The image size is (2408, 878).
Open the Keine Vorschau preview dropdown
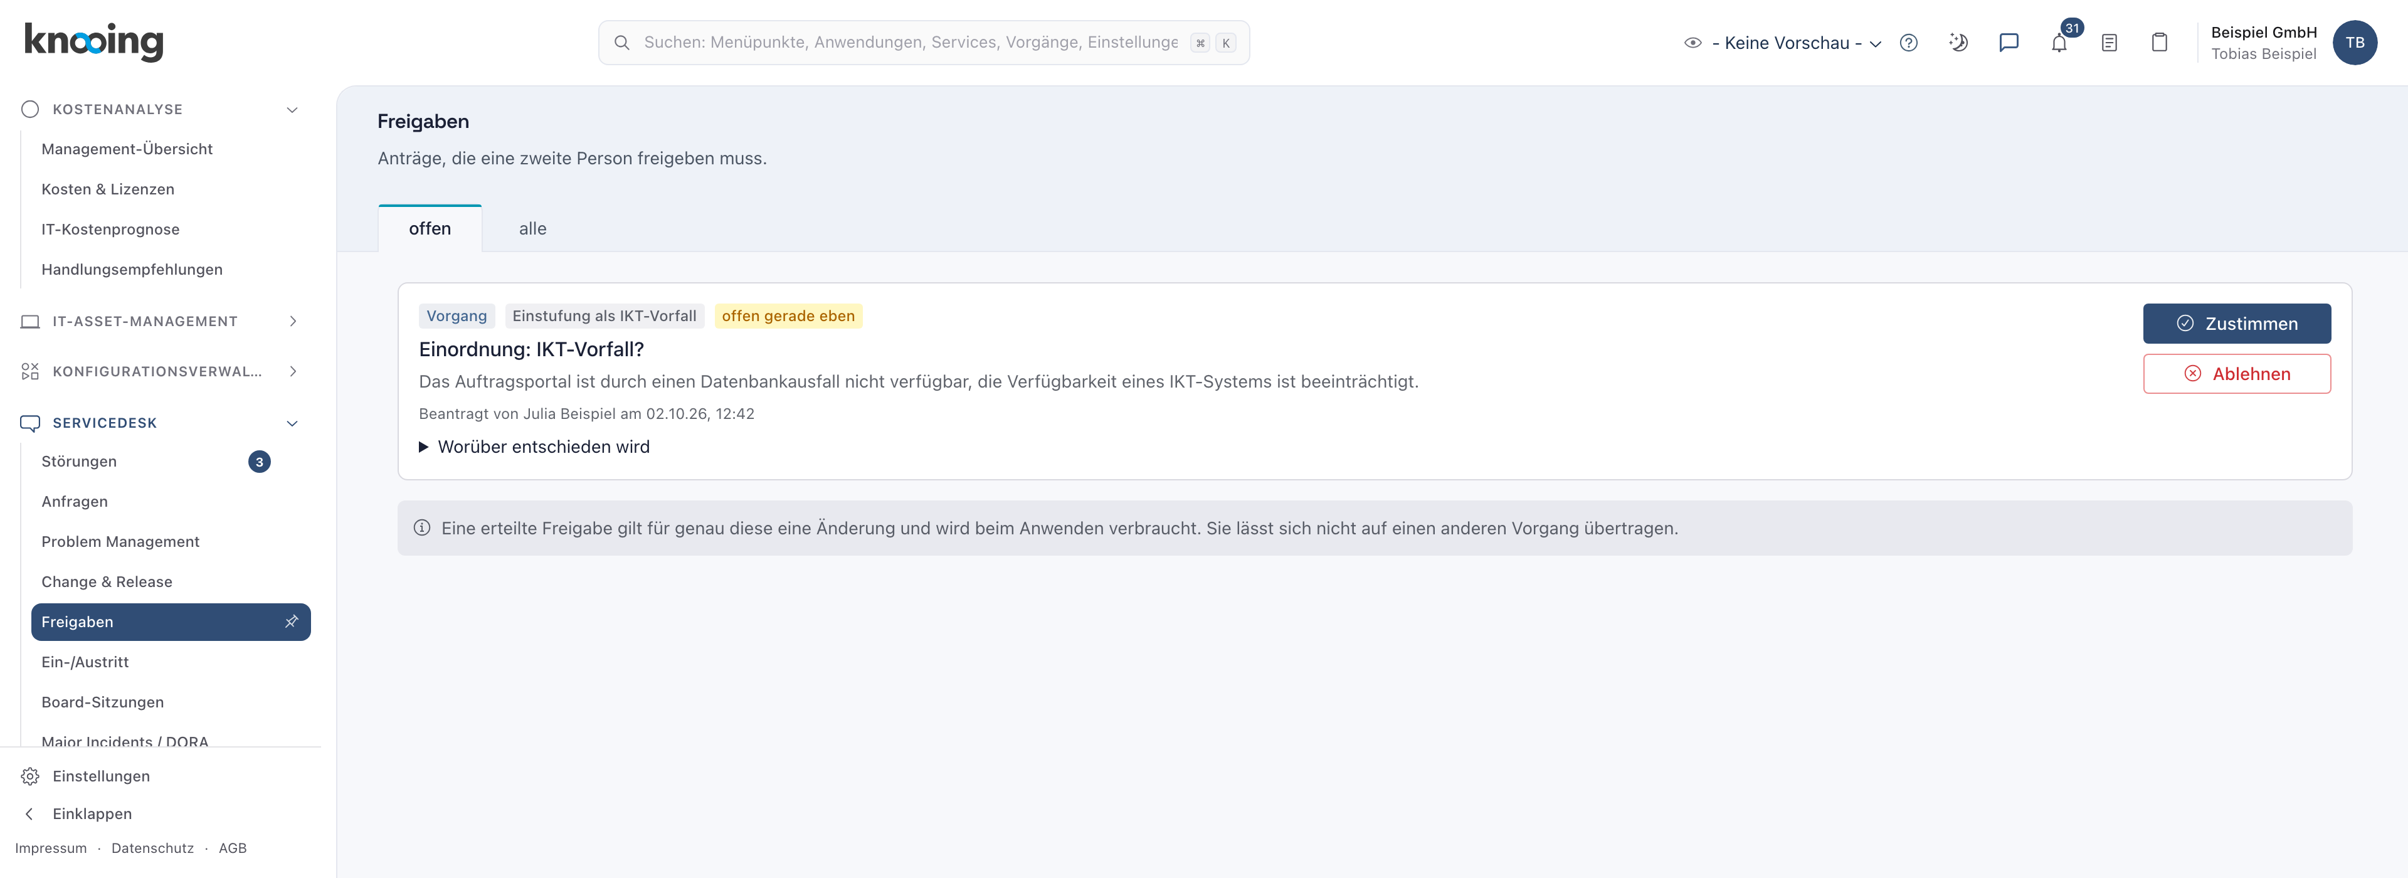[x=1783, y=43]
